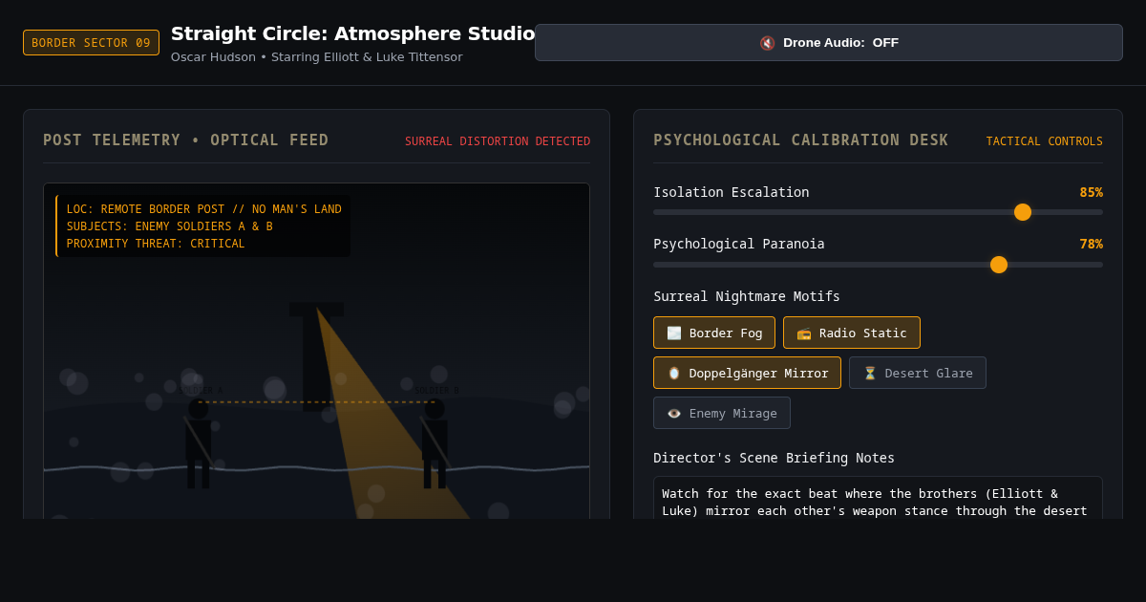Click the TACTICAL CONTROLS label

1045,141
